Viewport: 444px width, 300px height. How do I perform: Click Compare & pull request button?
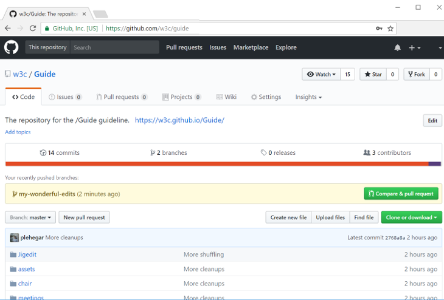401,194
